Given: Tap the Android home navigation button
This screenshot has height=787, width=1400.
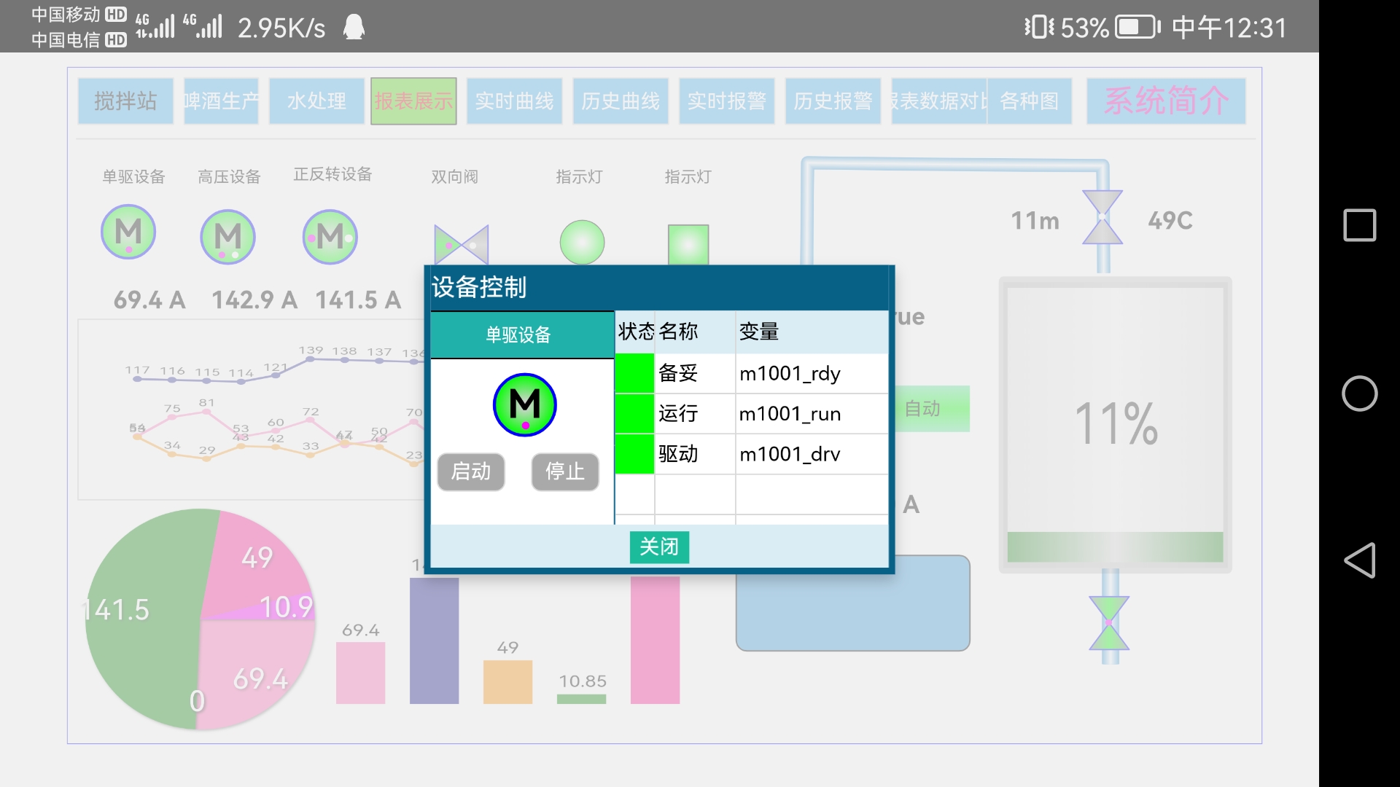Looking at the screenshot, I should tap(1359, 393).
